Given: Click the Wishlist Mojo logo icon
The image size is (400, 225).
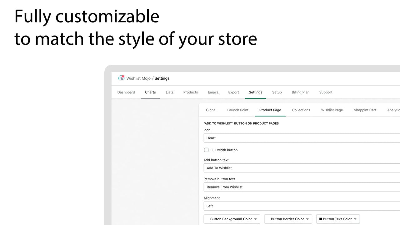Looking at the screenshot, I should click(121, 78).
